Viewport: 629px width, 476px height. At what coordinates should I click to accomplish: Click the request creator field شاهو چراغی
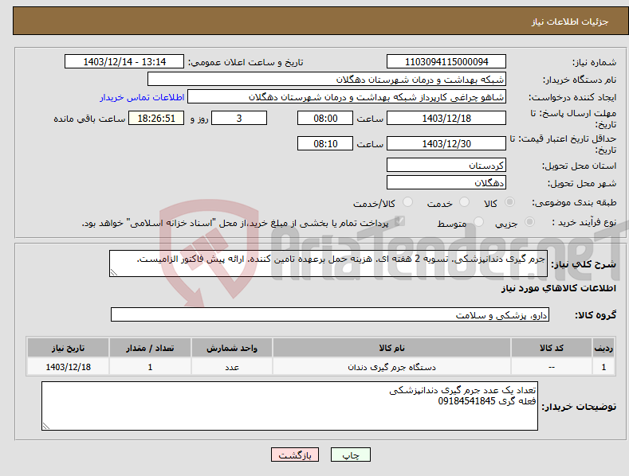347,97
